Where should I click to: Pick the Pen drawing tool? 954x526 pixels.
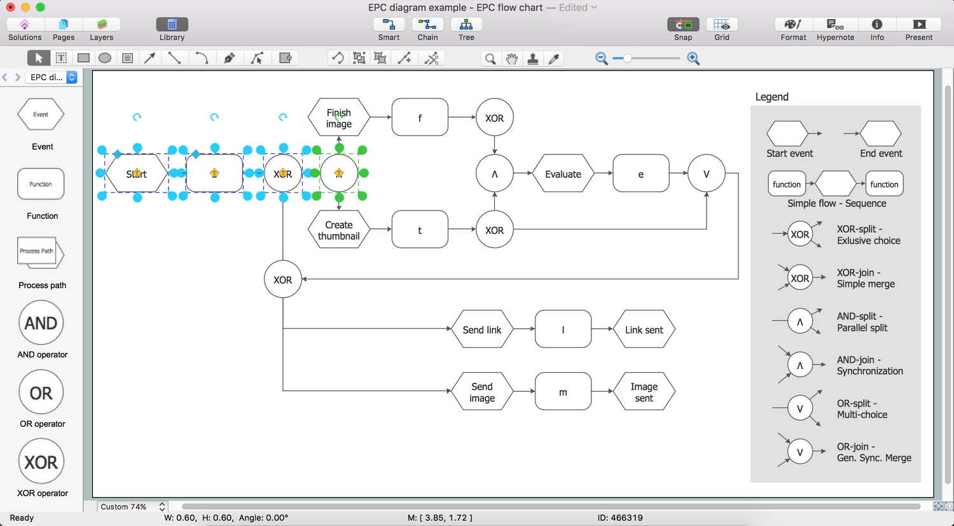click(x=229, y=59)
